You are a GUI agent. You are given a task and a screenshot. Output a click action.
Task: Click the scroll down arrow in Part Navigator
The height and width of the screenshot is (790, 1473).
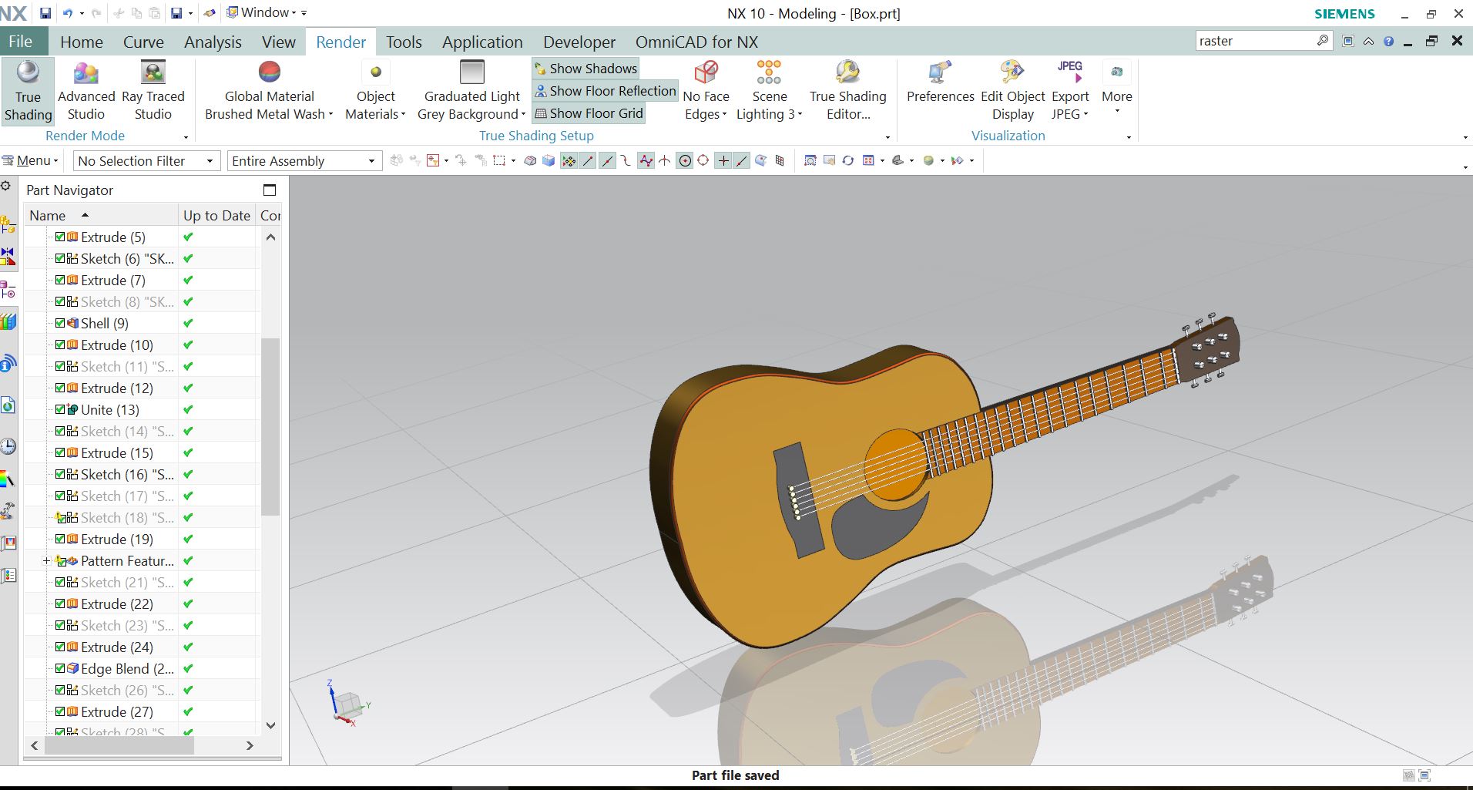point(270,724)
